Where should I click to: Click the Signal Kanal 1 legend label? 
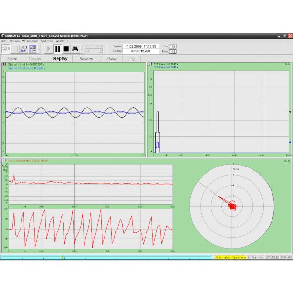coord(26,64)
